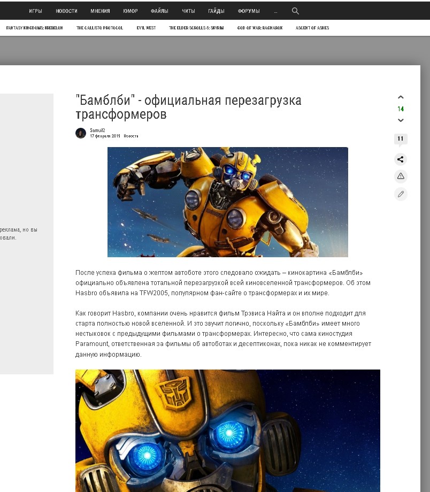Screen dimensions: 430x492
Task: Click the Новости category tag under the title
Action: 131,136
